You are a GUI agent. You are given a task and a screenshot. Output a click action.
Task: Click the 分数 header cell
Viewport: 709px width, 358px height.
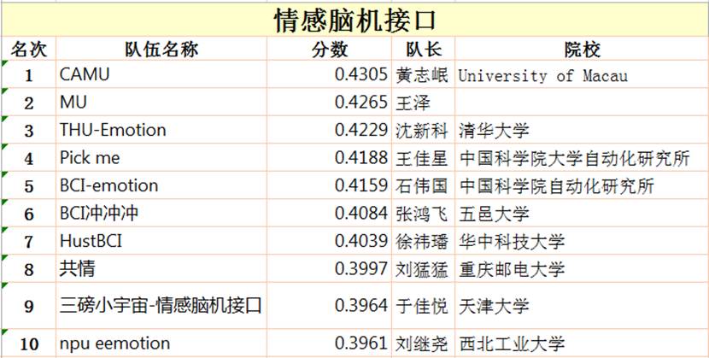(x=329, y=49)
